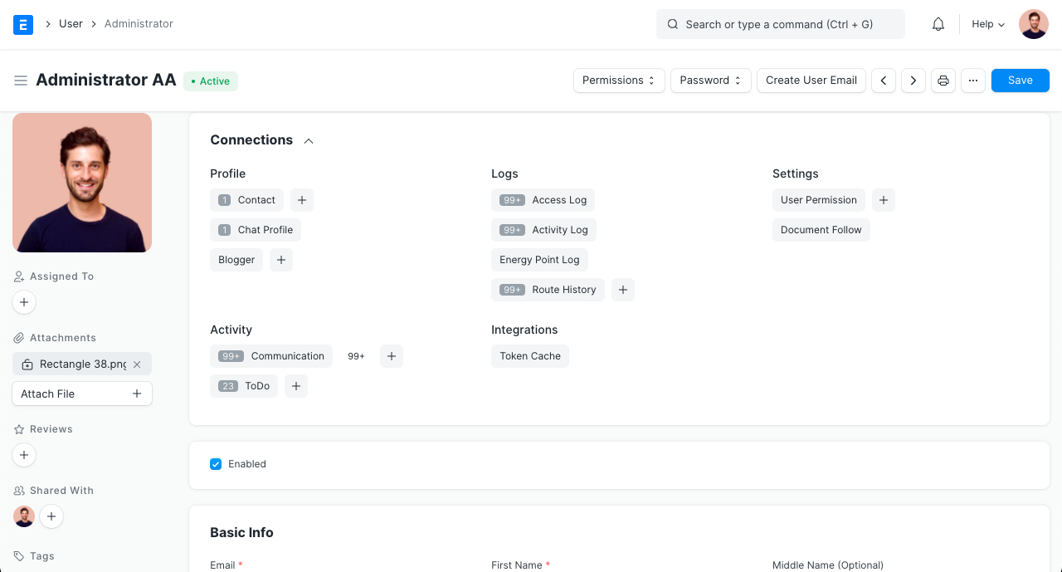Open the Password dropdown
This screenshot has height=572, width=1062.
click(710, 80)
